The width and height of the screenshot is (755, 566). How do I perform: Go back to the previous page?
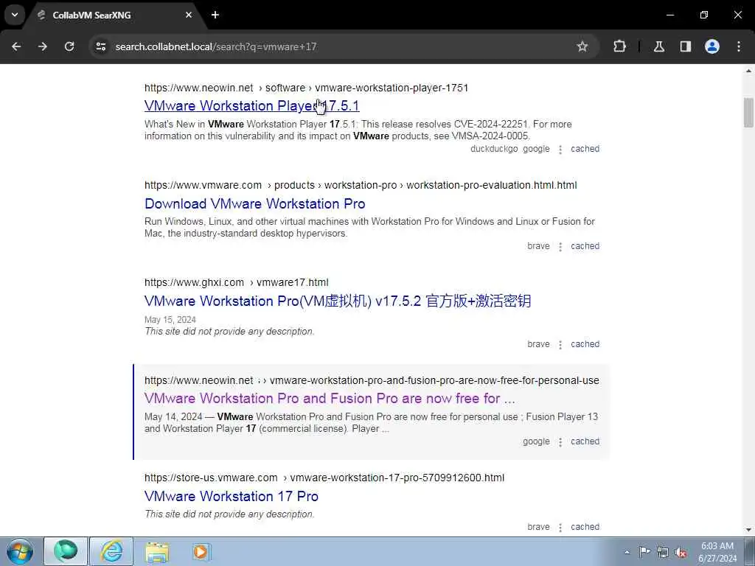[16, 46]
